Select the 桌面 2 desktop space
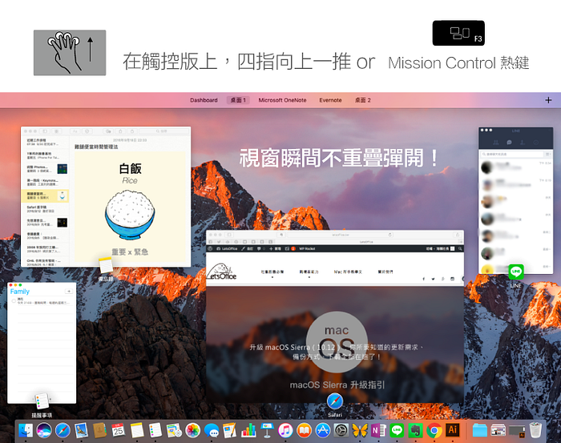 363,100
